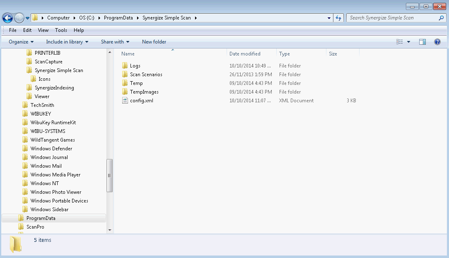
Task: Open the Edit menu
Action: [27, 30]
